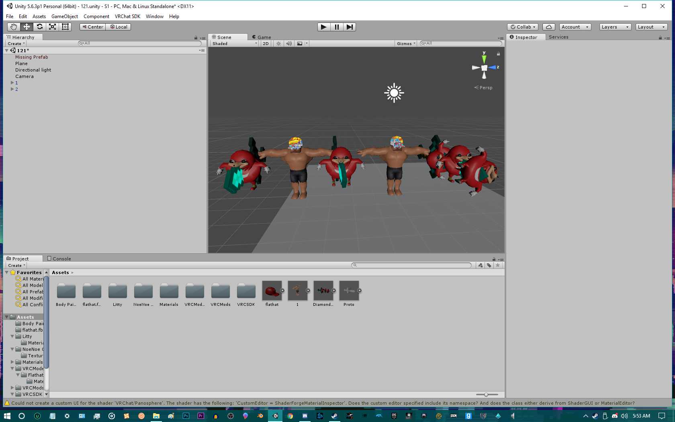Select the flathat asset thumbnail
Screen dimensions: 675x422
tap(272, 291)
